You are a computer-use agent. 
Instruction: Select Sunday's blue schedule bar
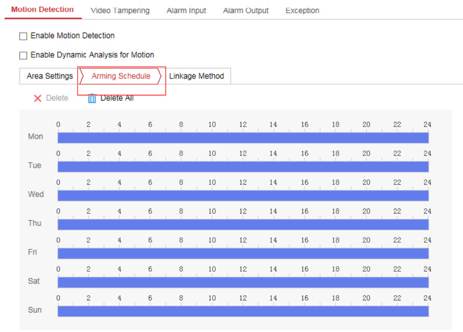pos(243,311)
